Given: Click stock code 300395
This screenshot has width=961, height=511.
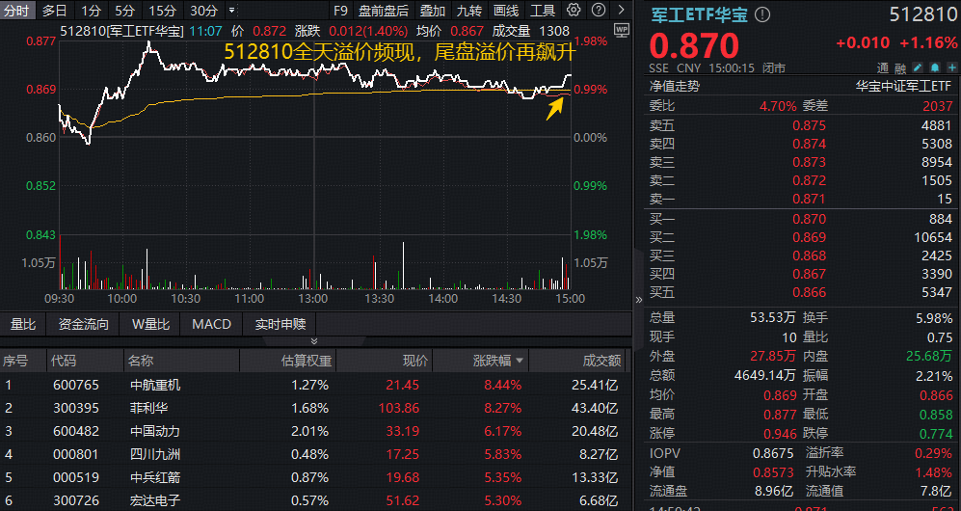Looking at the screenshot, I should (x=76, y=408).
